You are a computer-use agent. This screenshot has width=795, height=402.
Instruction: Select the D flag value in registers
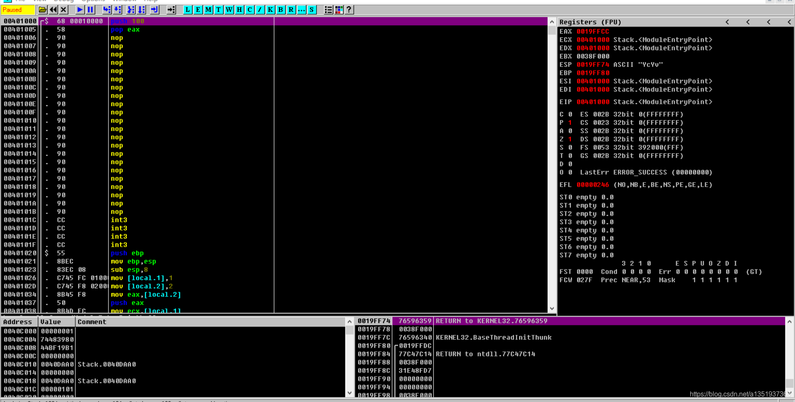point(570,164)
